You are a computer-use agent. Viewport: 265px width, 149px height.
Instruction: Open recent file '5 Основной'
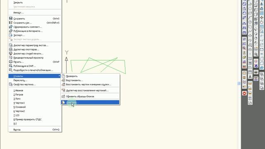[35, 107]
